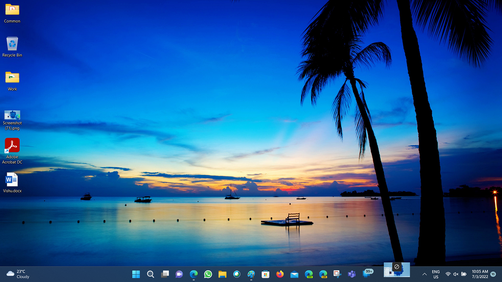Select the Vishu.docx desktop file
The height and width of the screenshot is (282, 502).
tap(12, 183)
